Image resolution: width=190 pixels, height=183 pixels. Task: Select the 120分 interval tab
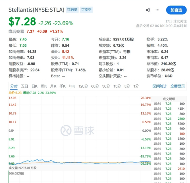point(83,86)
